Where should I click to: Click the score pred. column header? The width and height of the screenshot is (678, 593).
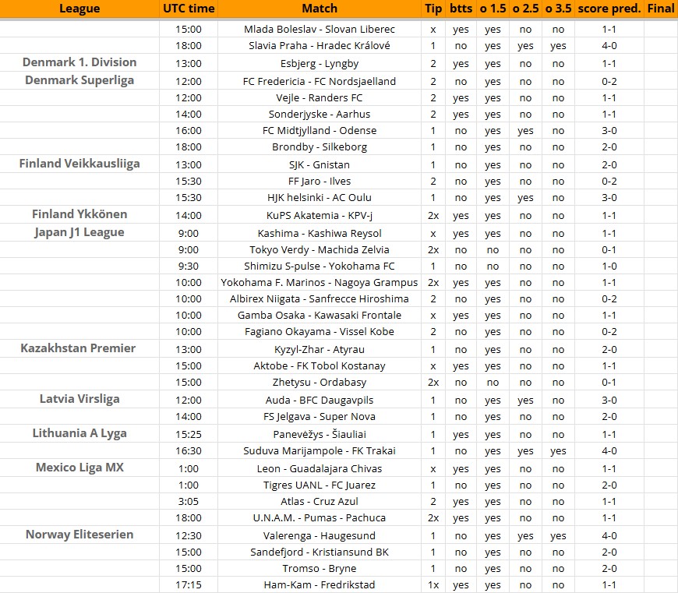pyautogui.click(x=609, y=9)
